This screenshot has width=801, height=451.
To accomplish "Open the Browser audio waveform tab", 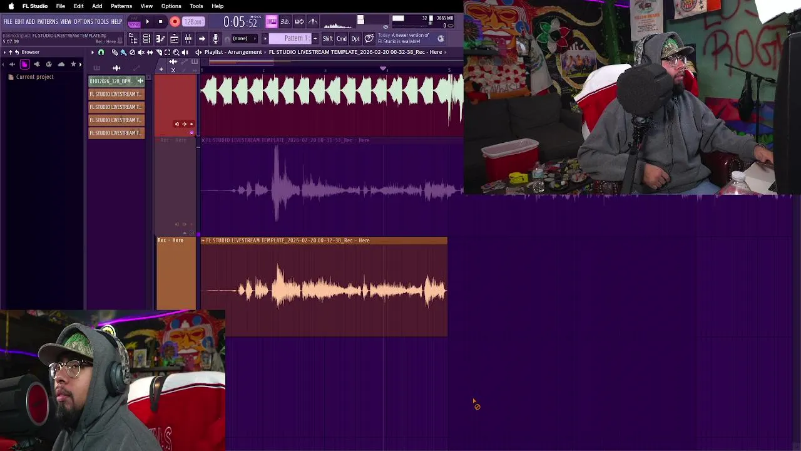I will click(x=12, y=64).
